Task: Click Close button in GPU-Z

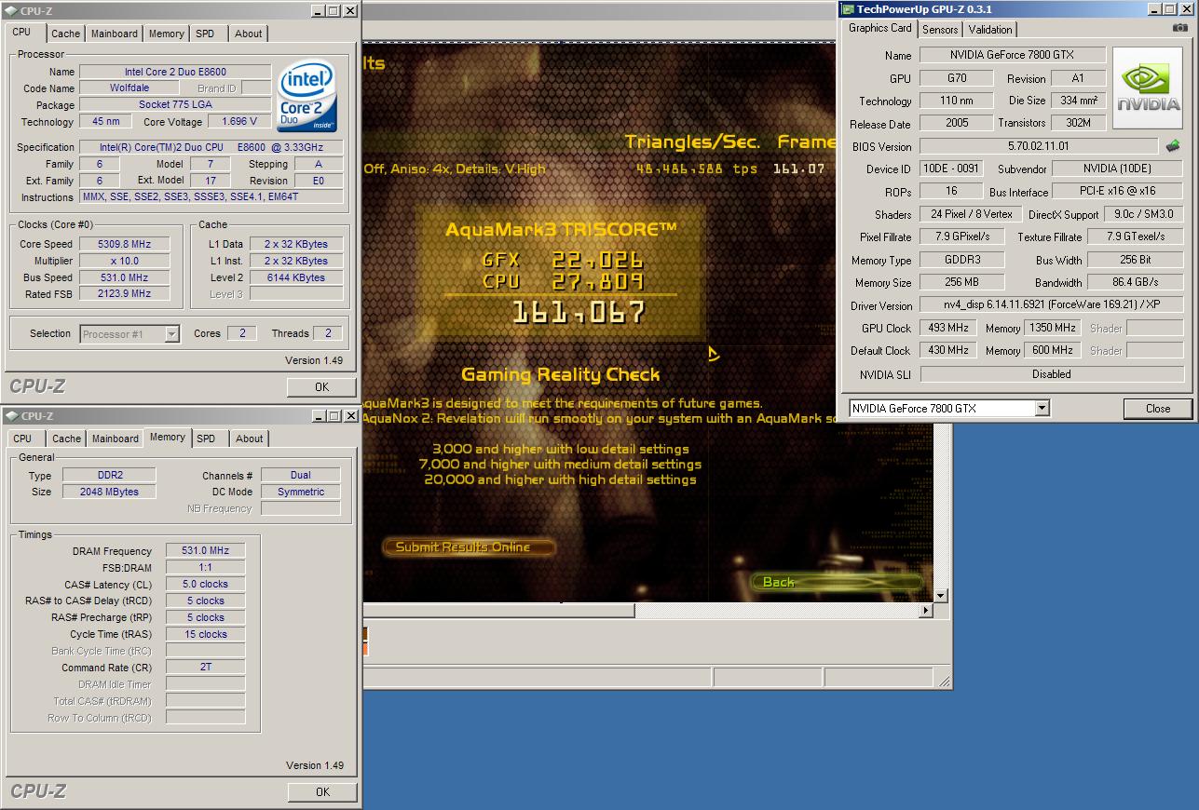Action: [1158, 408]
